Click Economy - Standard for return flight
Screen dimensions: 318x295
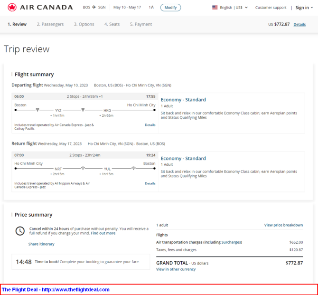pyautogui.click(x=183, y=158)
